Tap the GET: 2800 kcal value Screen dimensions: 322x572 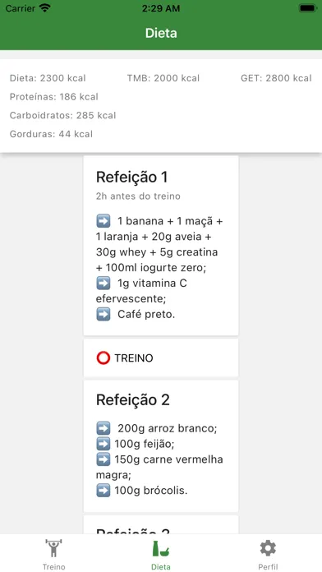tap(276, 78)
